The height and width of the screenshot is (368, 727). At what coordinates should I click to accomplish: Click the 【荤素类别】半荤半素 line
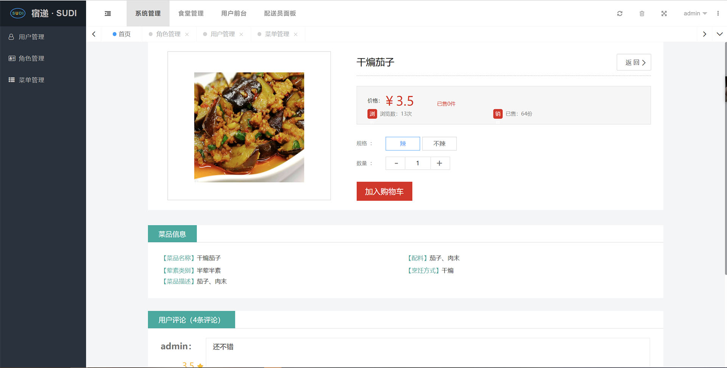coord(192,270)
